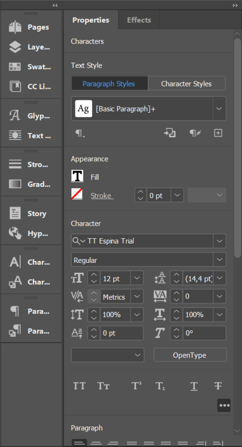Open the more options ellipsis button
Image resolution: width=242 pixels, height=447 pixels.
[x=224, y=405]
